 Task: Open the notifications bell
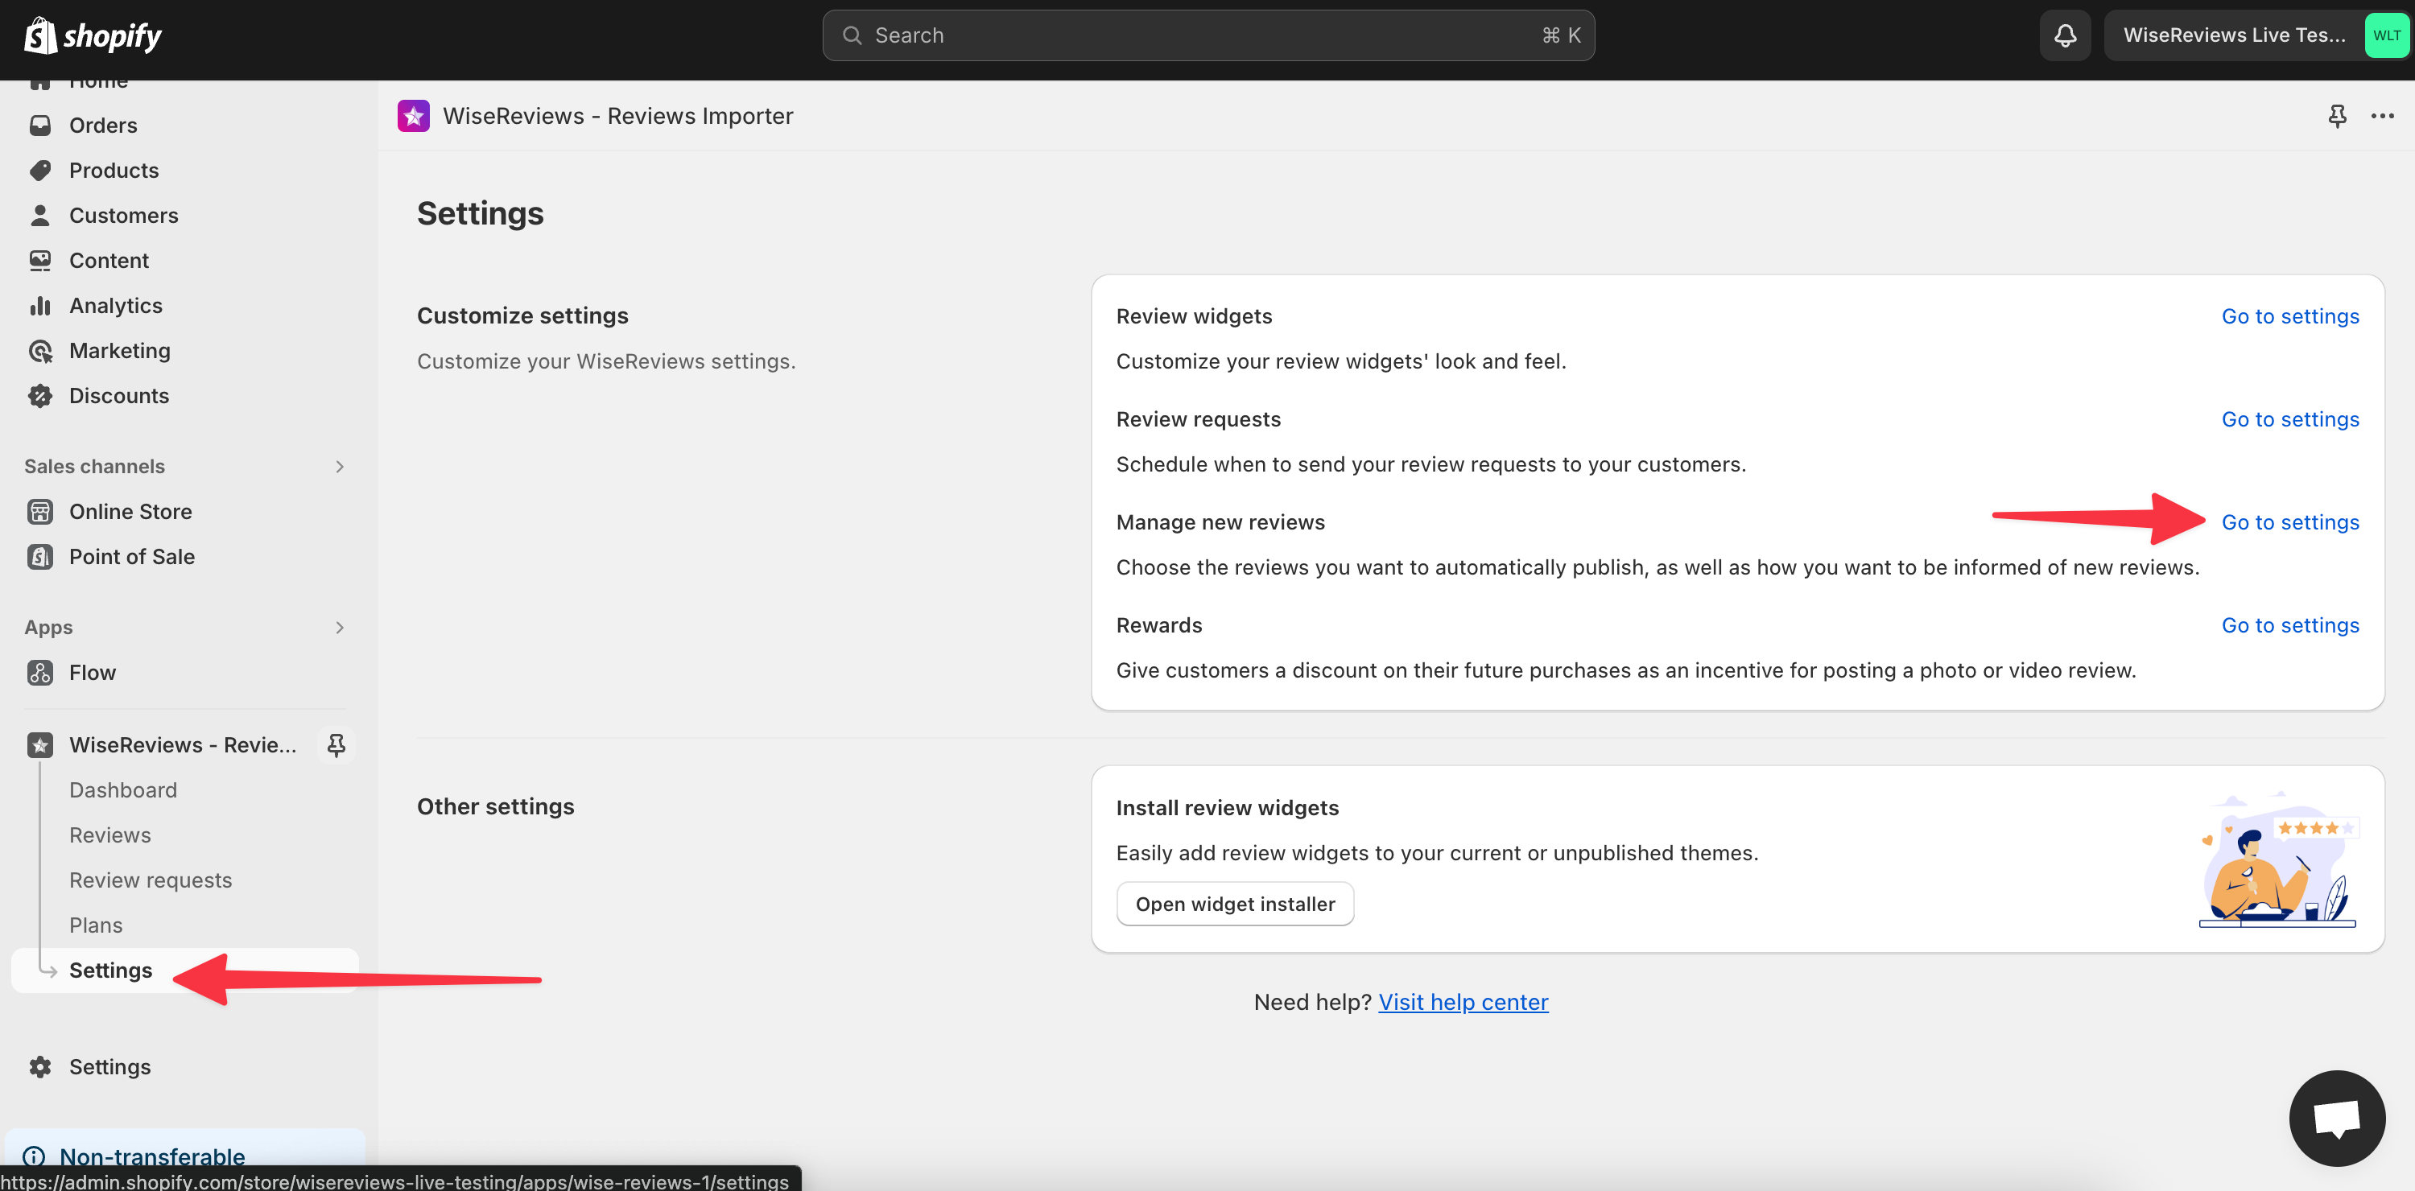click(2066, 35)
